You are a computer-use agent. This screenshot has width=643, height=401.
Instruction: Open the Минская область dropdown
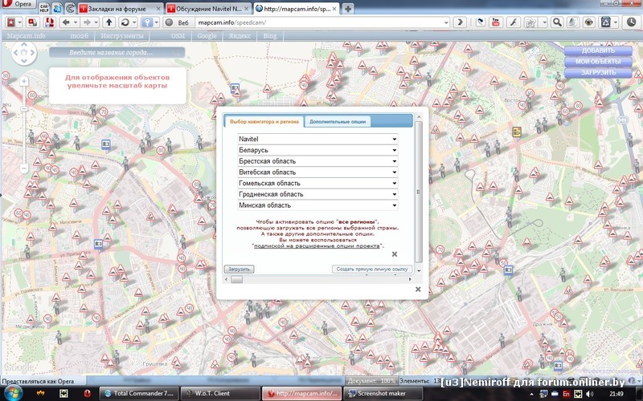(317, 205)
